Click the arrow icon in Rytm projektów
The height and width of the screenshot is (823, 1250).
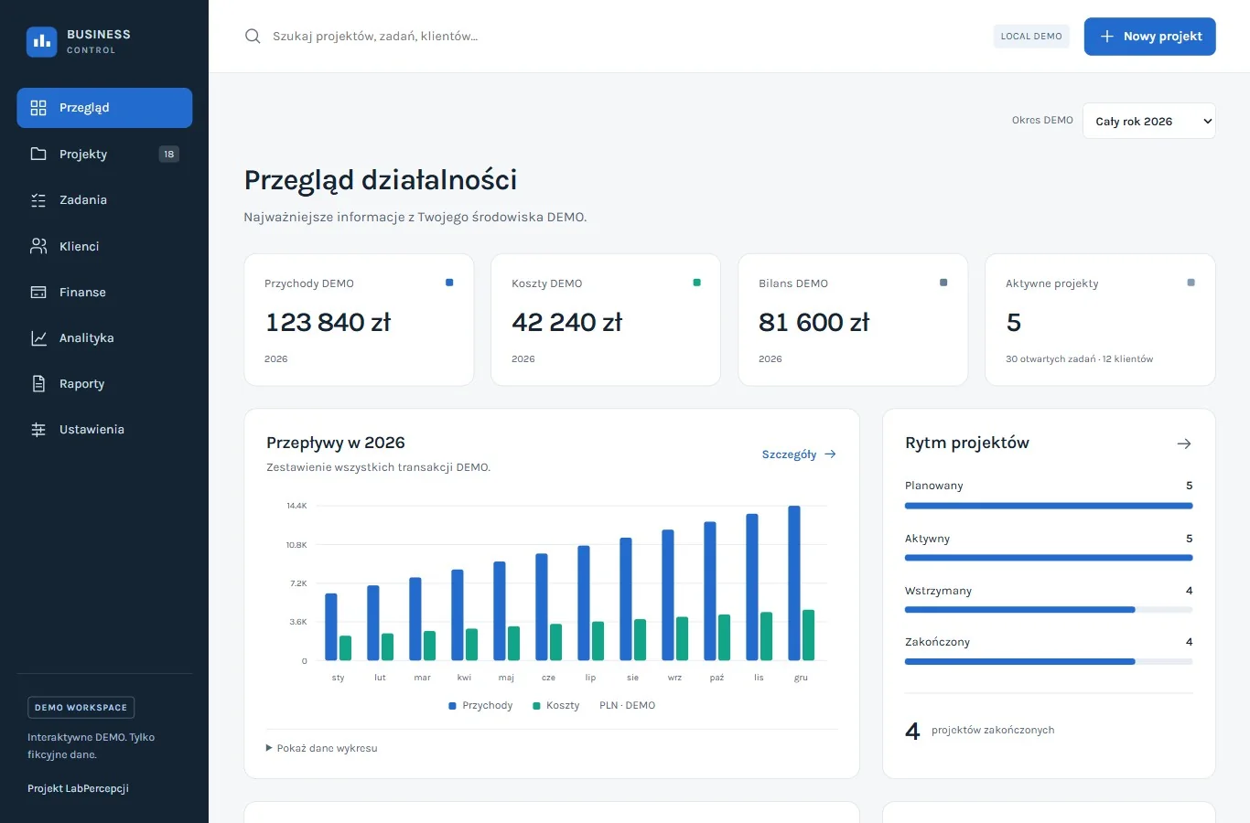coord(1184,444)
